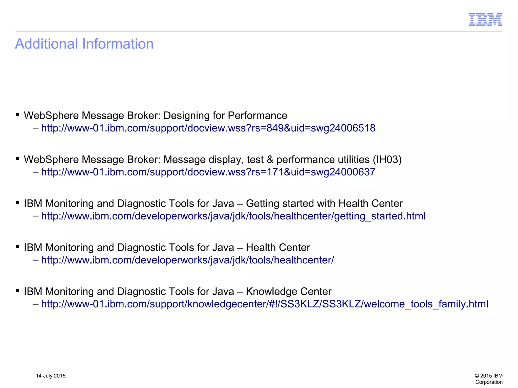The height and width of the screenshot is (388, 518).
Task: Select the bullet ending in 'Knowledge Center'
Action: [x=178, y=291]
